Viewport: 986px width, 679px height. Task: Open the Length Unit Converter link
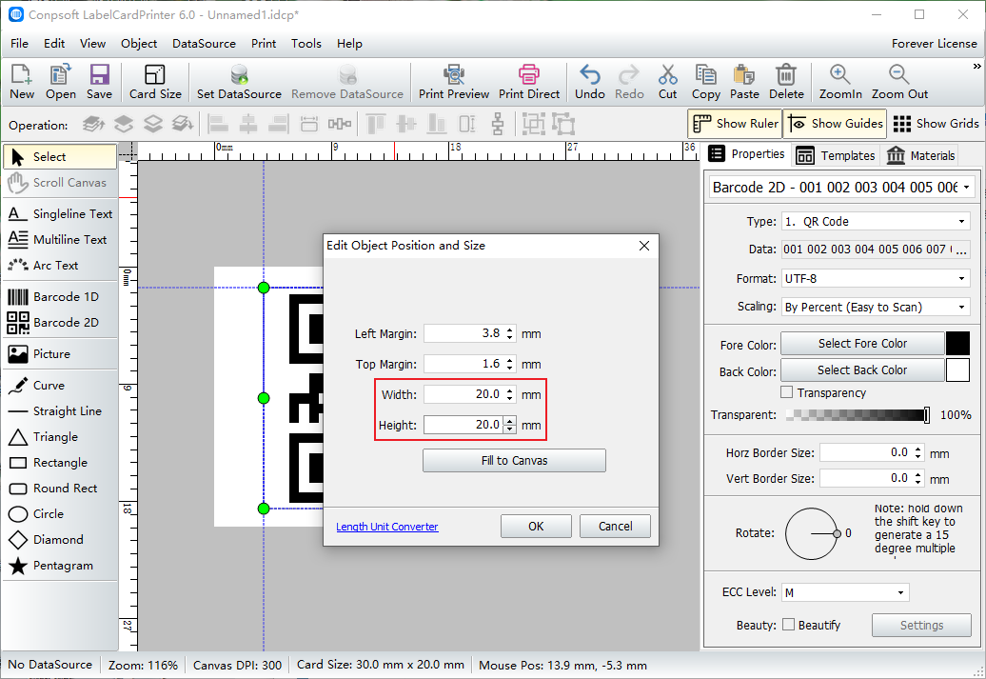click(386, 527)
